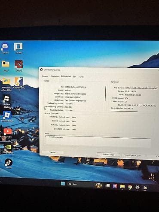Image resolution: width=159 pixels, height=212 pixels.
Task: Click the Görüntü Belleği (VRAM) value
Action: [x=68, y=107]
